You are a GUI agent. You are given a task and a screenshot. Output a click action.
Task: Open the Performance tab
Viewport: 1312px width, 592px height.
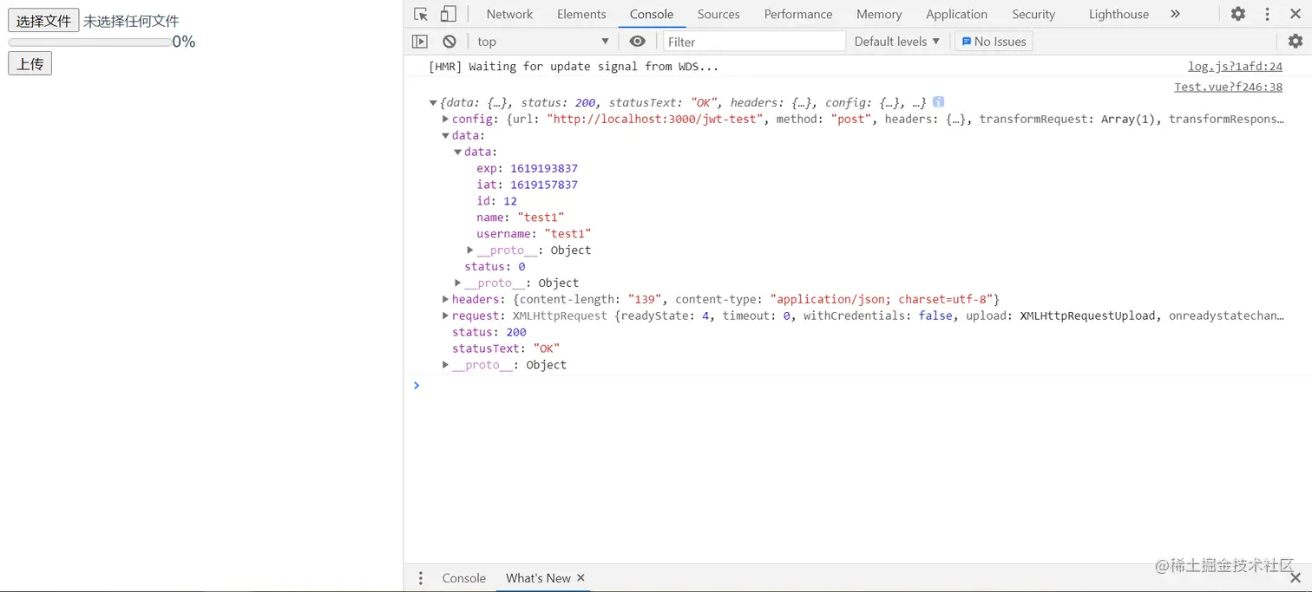798,14
